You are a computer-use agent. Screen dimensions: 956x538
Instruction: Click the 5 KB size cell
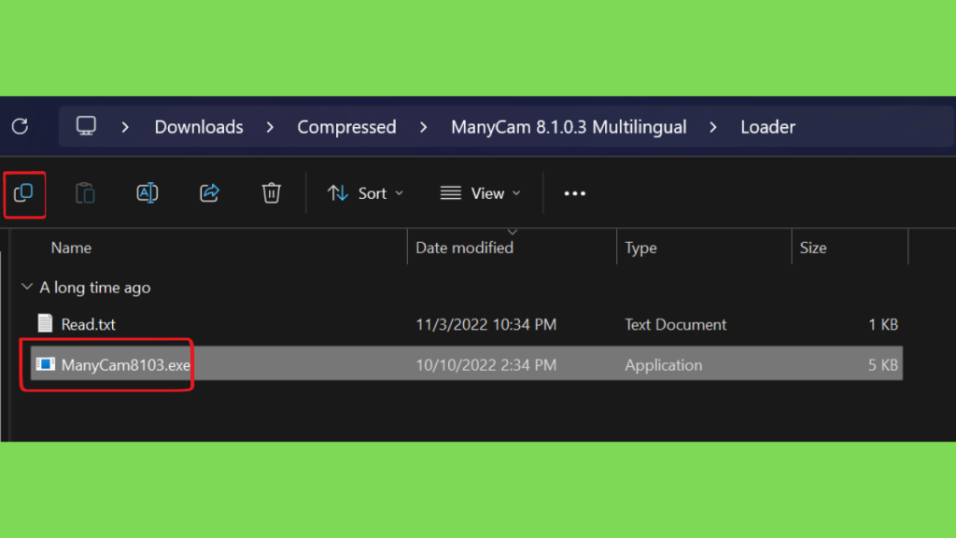[x=883, y=365]
